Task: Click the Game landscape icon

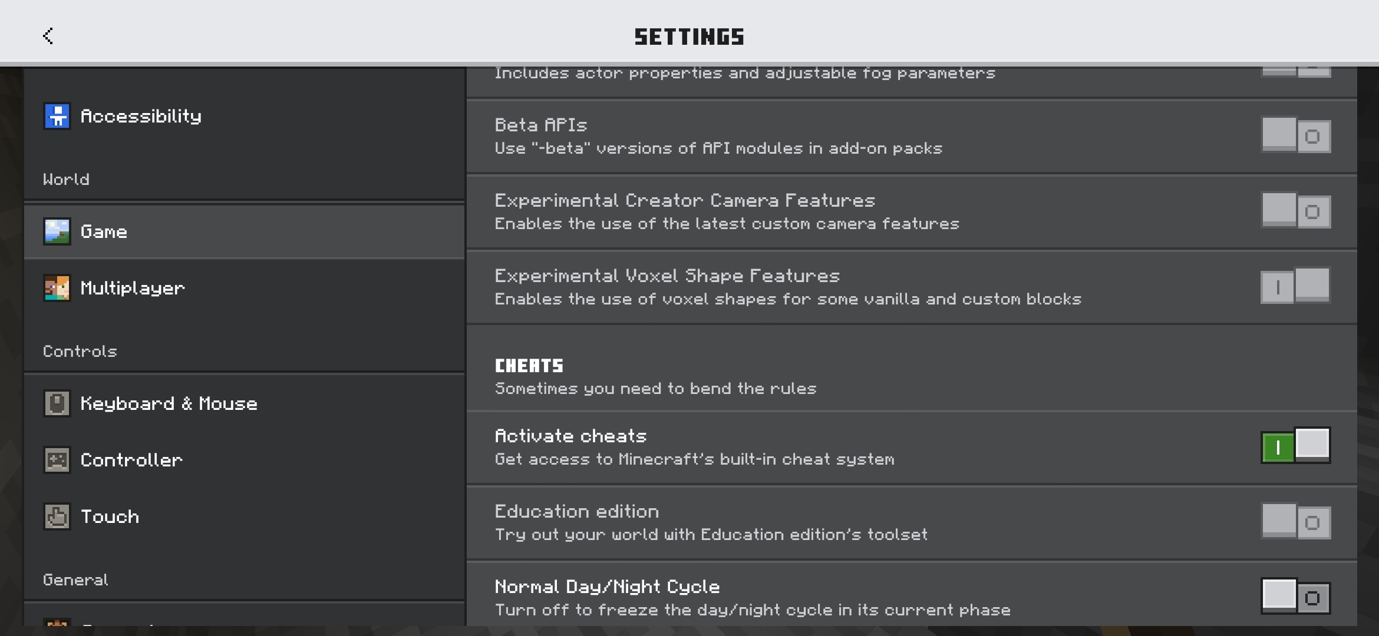Action: pos(57,231)
